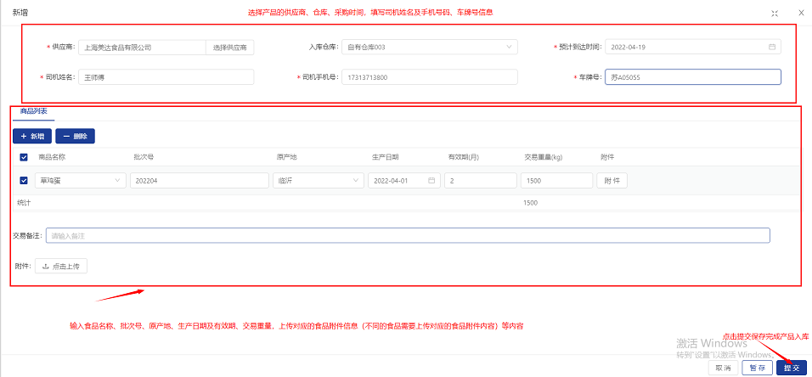The width and height of the screenshot is (812, 377).
Task: Click the 点击上传 upload attachment button
Action: click(60, 266)
